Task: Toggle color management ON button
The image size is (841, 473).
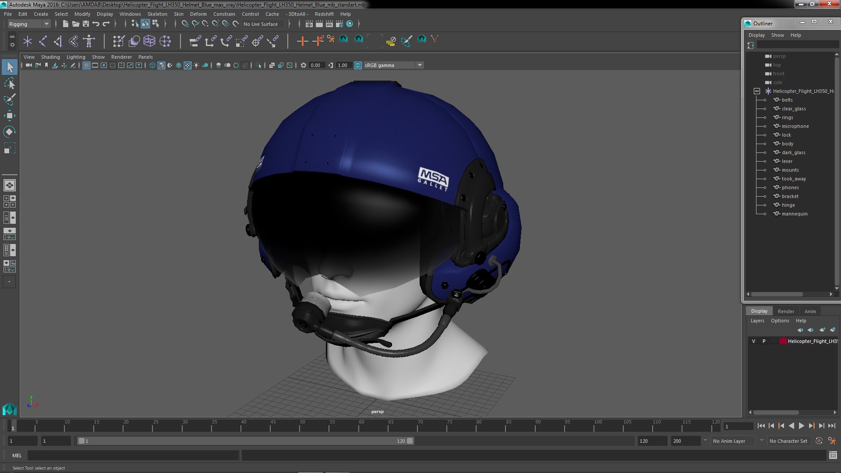Action: click(x=358, y=65)
